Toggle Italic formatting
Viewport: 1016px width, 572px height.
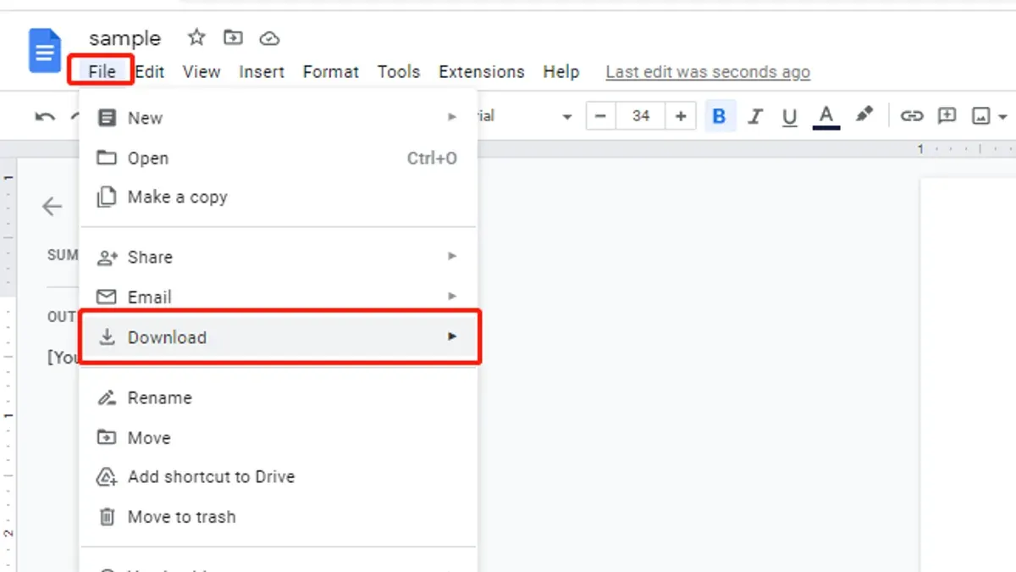[x=755, y=116]
